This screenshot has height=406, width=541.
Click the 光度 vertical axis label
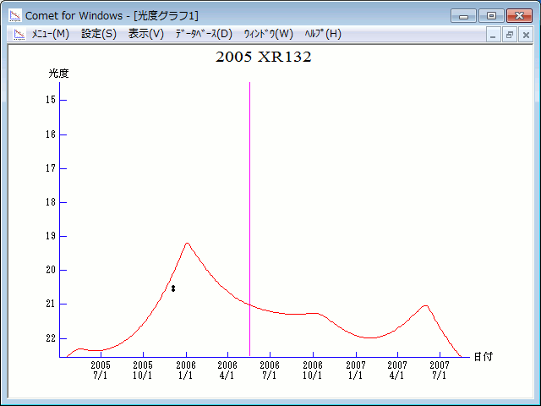[x=58, y=74]
